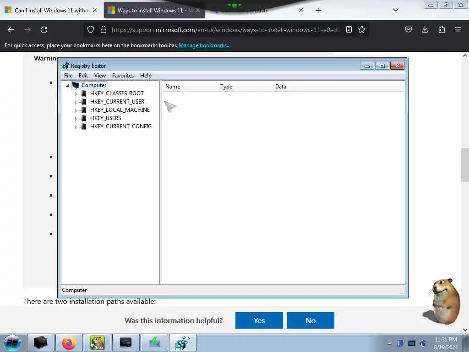The height and width of the screenshot is (352, 469).
Task: Open Firefox from the taskbar
Action: [x=69, y=343]
